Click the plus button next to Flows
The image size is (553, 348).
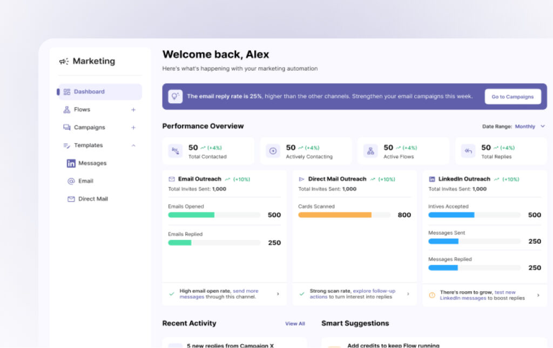click(x=133, y=110)
